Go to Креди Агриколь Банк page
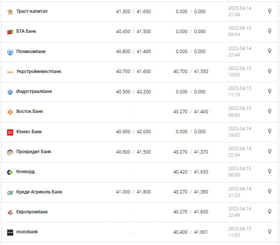 (x=39, y=192)
